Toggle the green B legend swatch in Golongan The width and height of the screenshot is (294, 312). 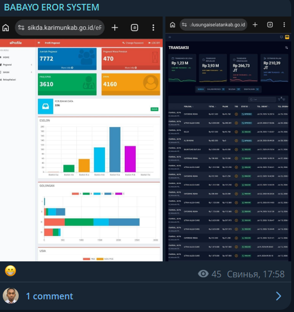(x=86, y=194)
